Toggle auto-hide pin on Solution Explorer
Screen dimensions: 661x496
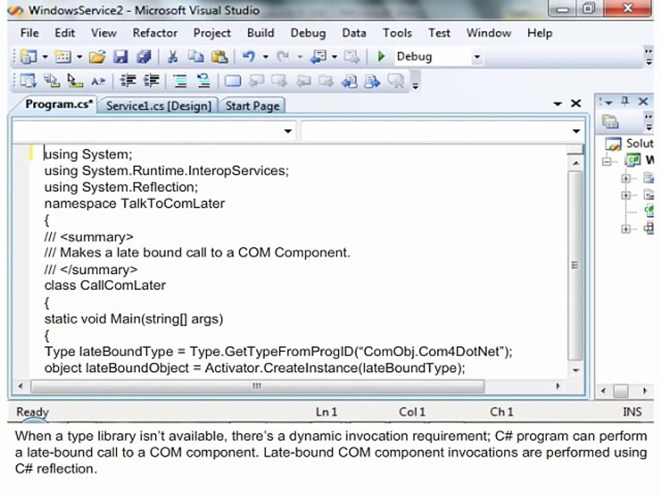coord(625,101)
